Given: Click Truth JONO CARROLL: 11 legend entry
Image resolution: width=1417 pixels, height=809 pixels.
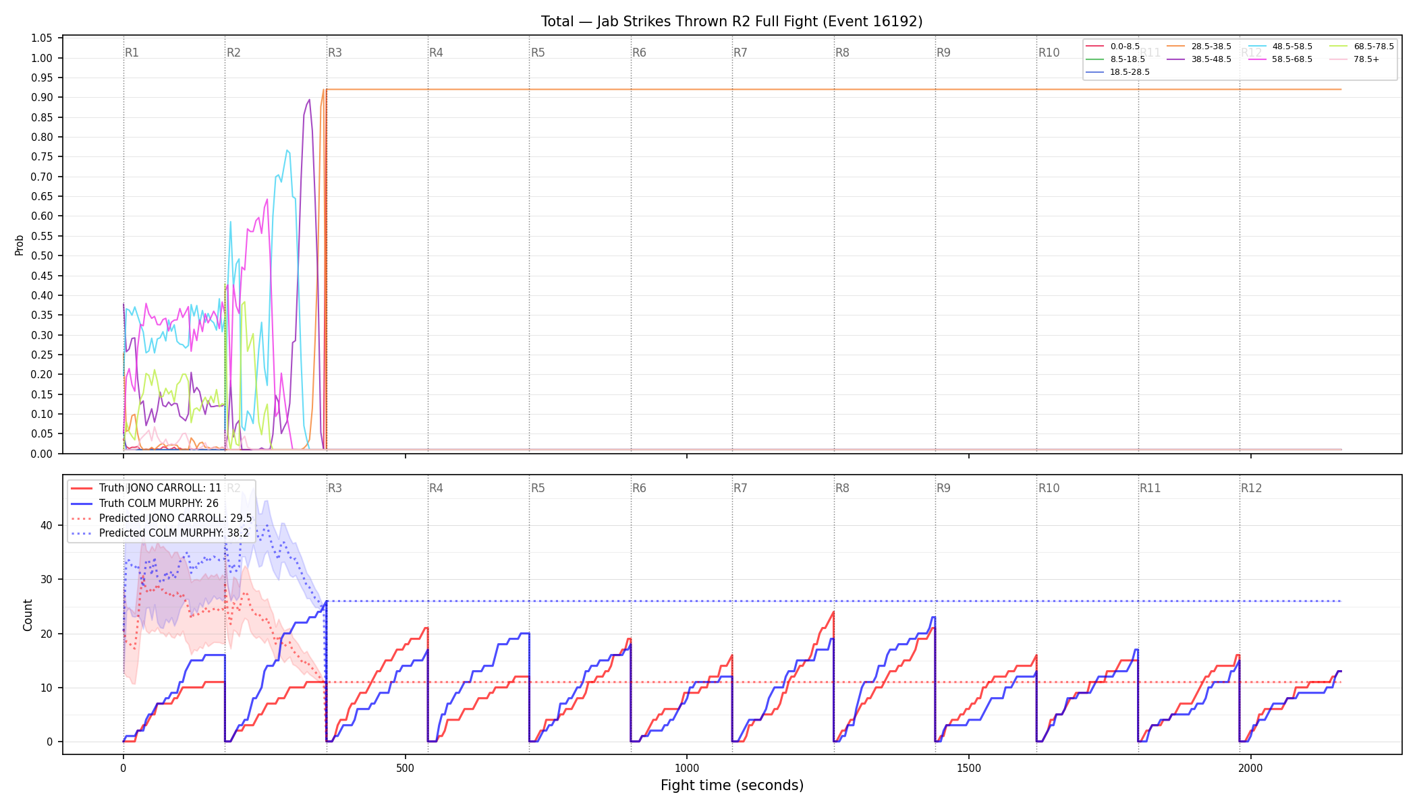Looking at the screenshot, I should click(x=146, y=488).
